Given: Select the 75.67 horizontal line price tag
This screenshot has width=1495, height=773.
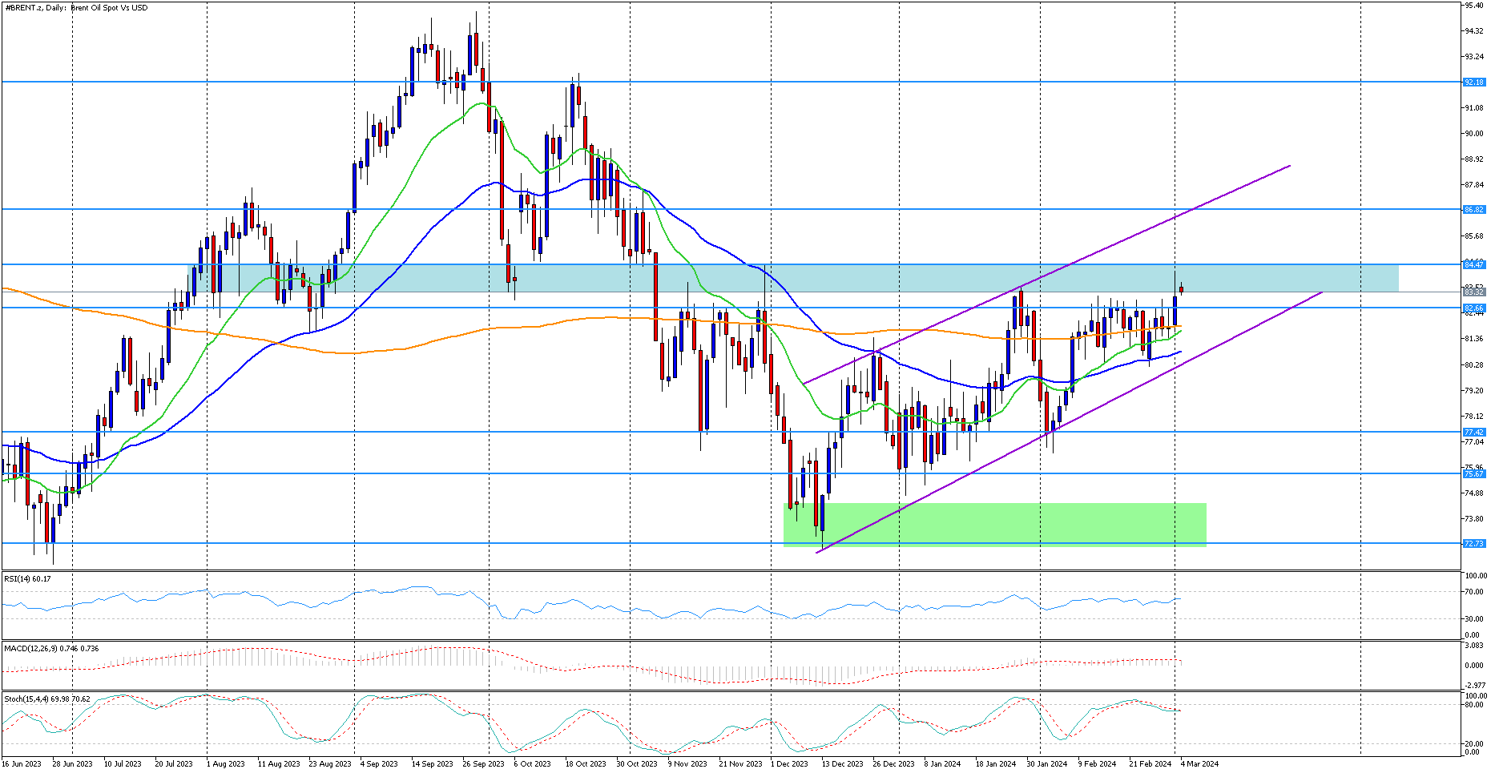Looking at the screenshot, I should coord(1474,473).
